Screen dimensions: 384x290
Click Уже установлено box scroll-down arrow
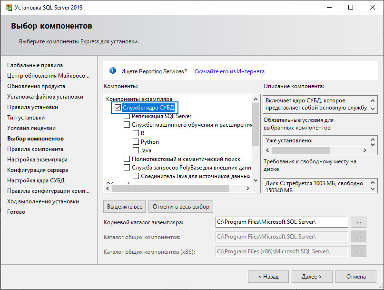(373, 145)
